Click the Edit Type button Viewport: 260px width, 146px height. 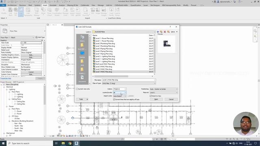tap(40, 37)
